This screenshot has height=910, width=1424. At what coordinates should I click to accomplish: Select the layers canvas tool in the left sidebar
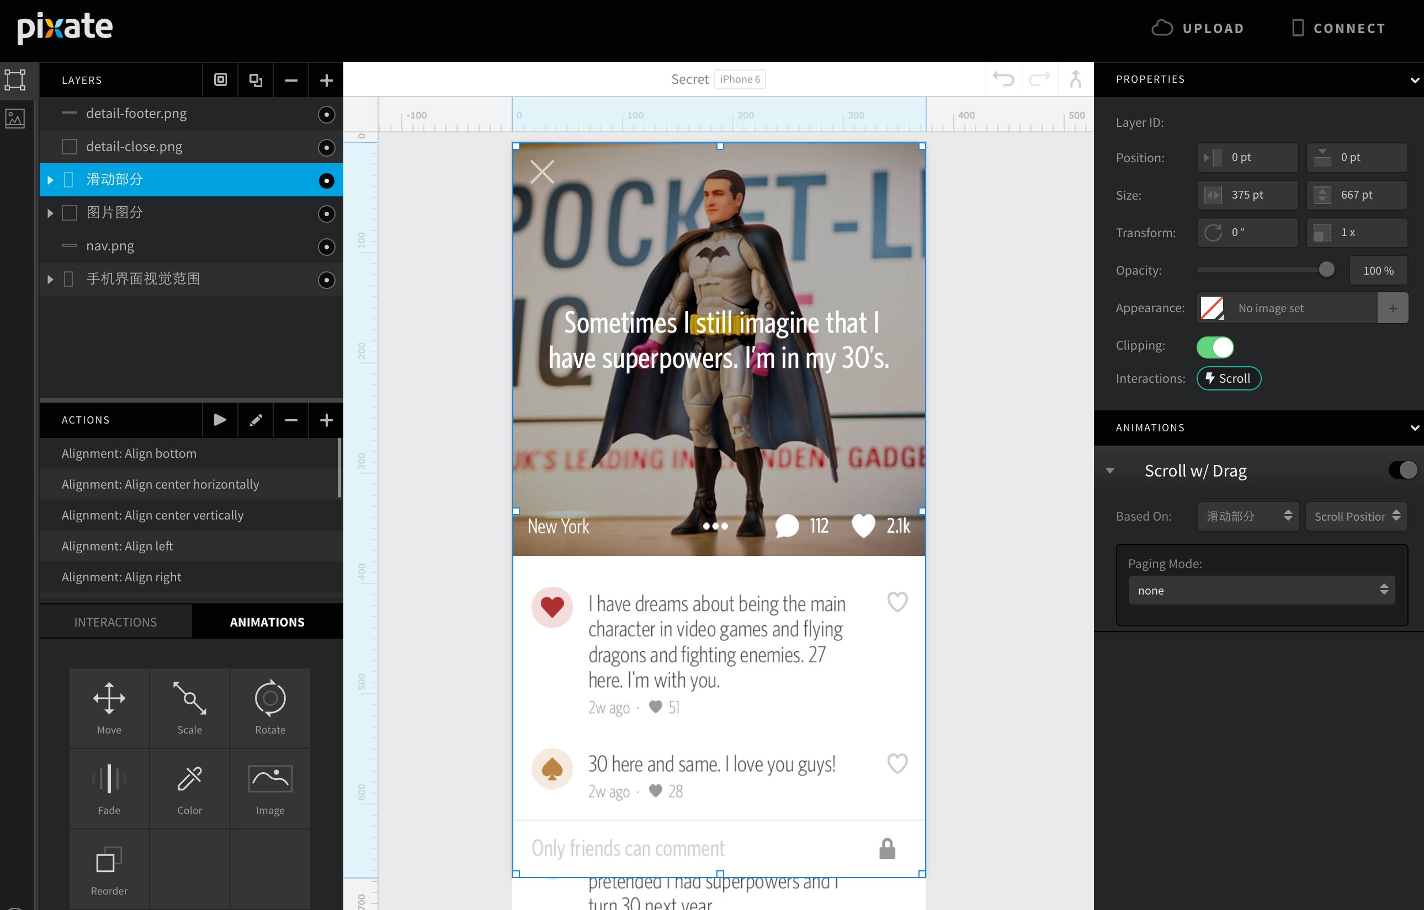click(15, 80)
